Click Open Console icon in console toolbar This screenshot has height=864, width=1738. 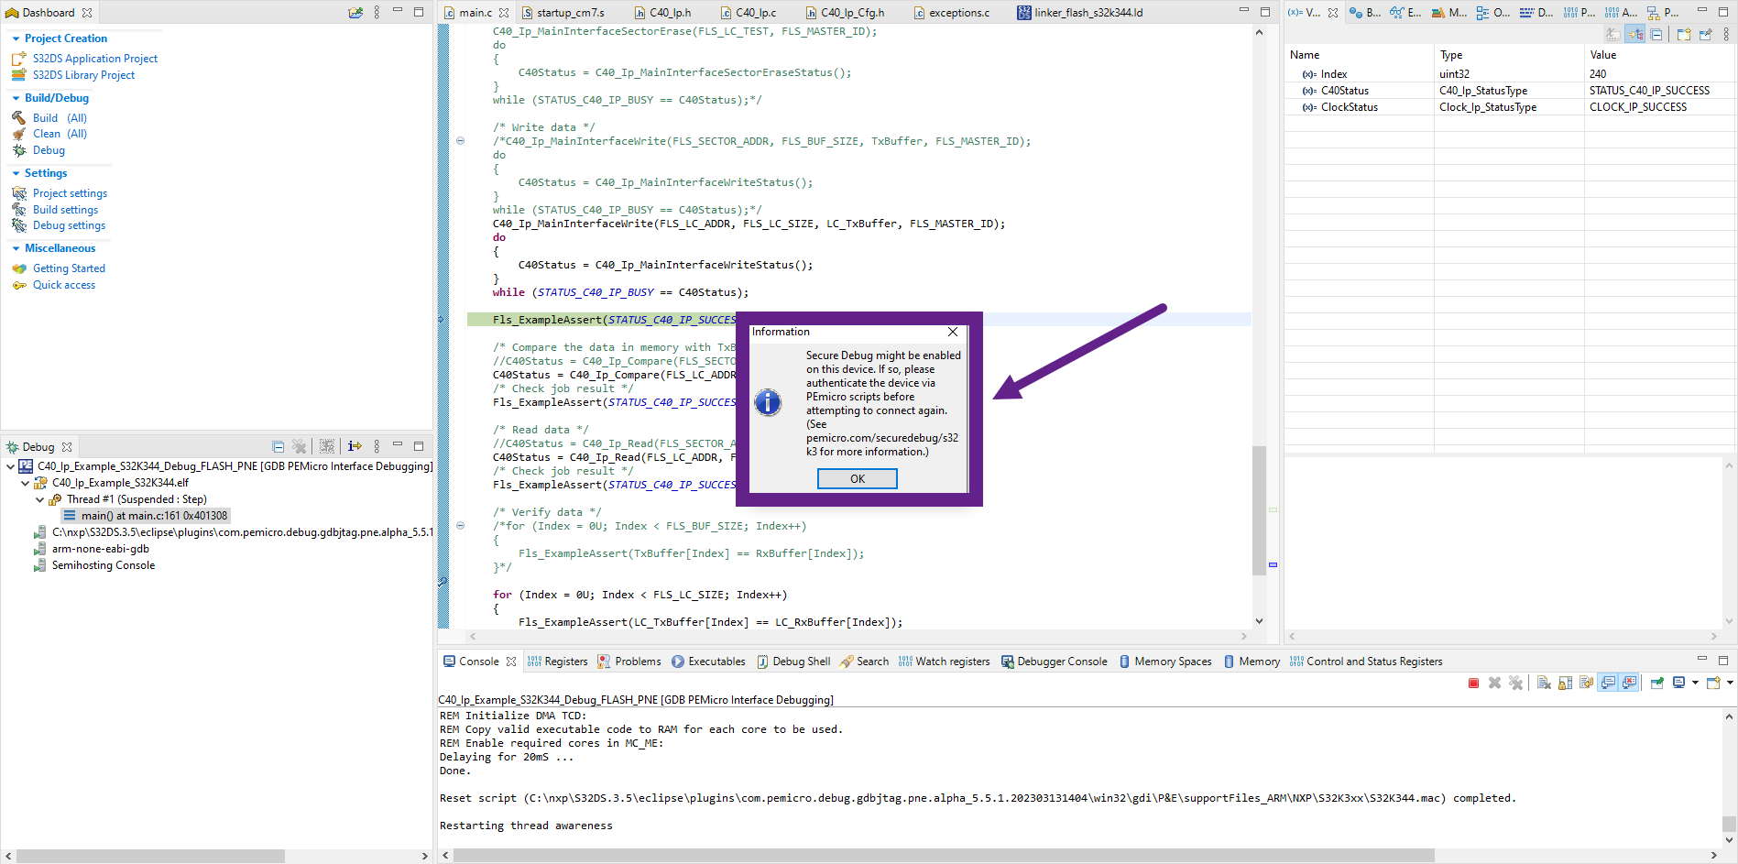coord(1713,683)
